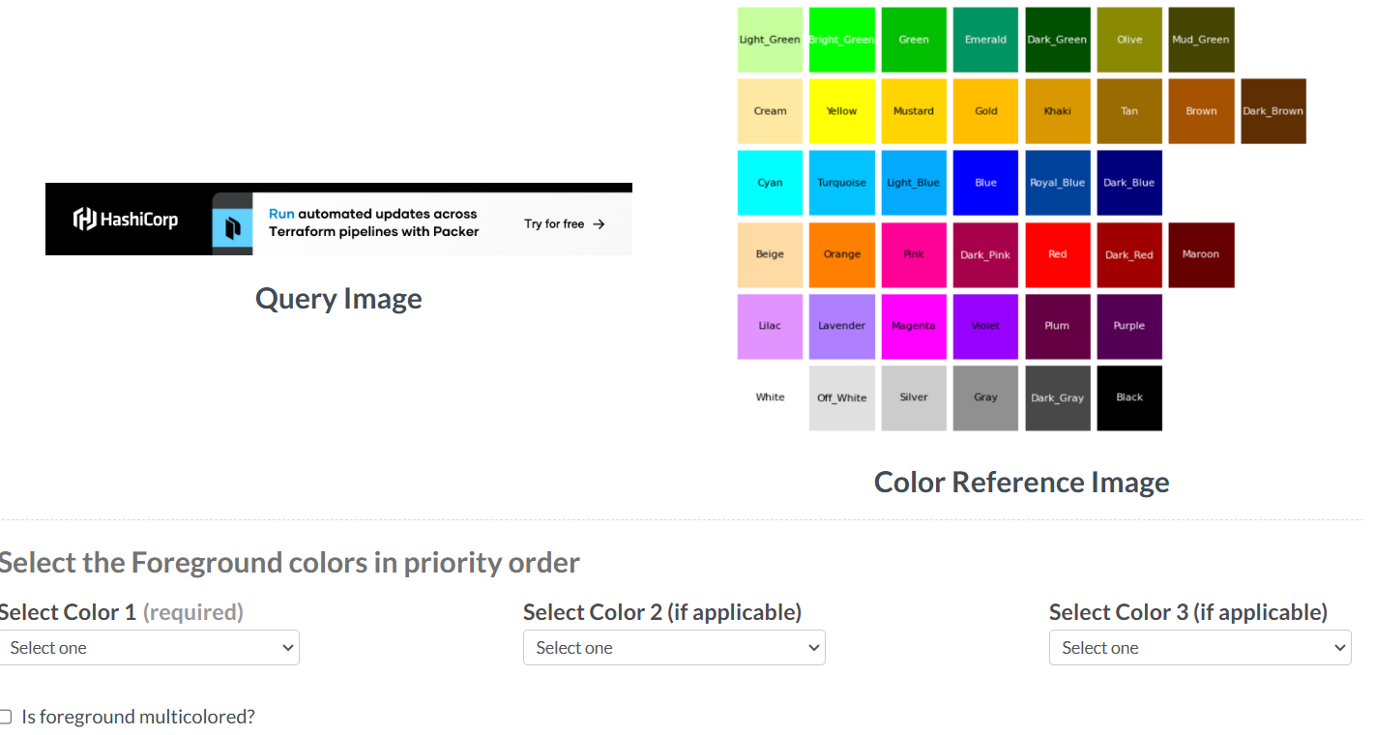Click the Packer icon in the banner
Viewport: 1375px width, 735px height.
tap(232, 227)
